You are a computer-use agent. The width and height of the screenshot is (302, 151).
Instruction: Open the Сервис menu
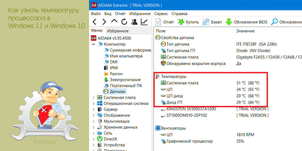pyautogui.click(x=161, y=14)
